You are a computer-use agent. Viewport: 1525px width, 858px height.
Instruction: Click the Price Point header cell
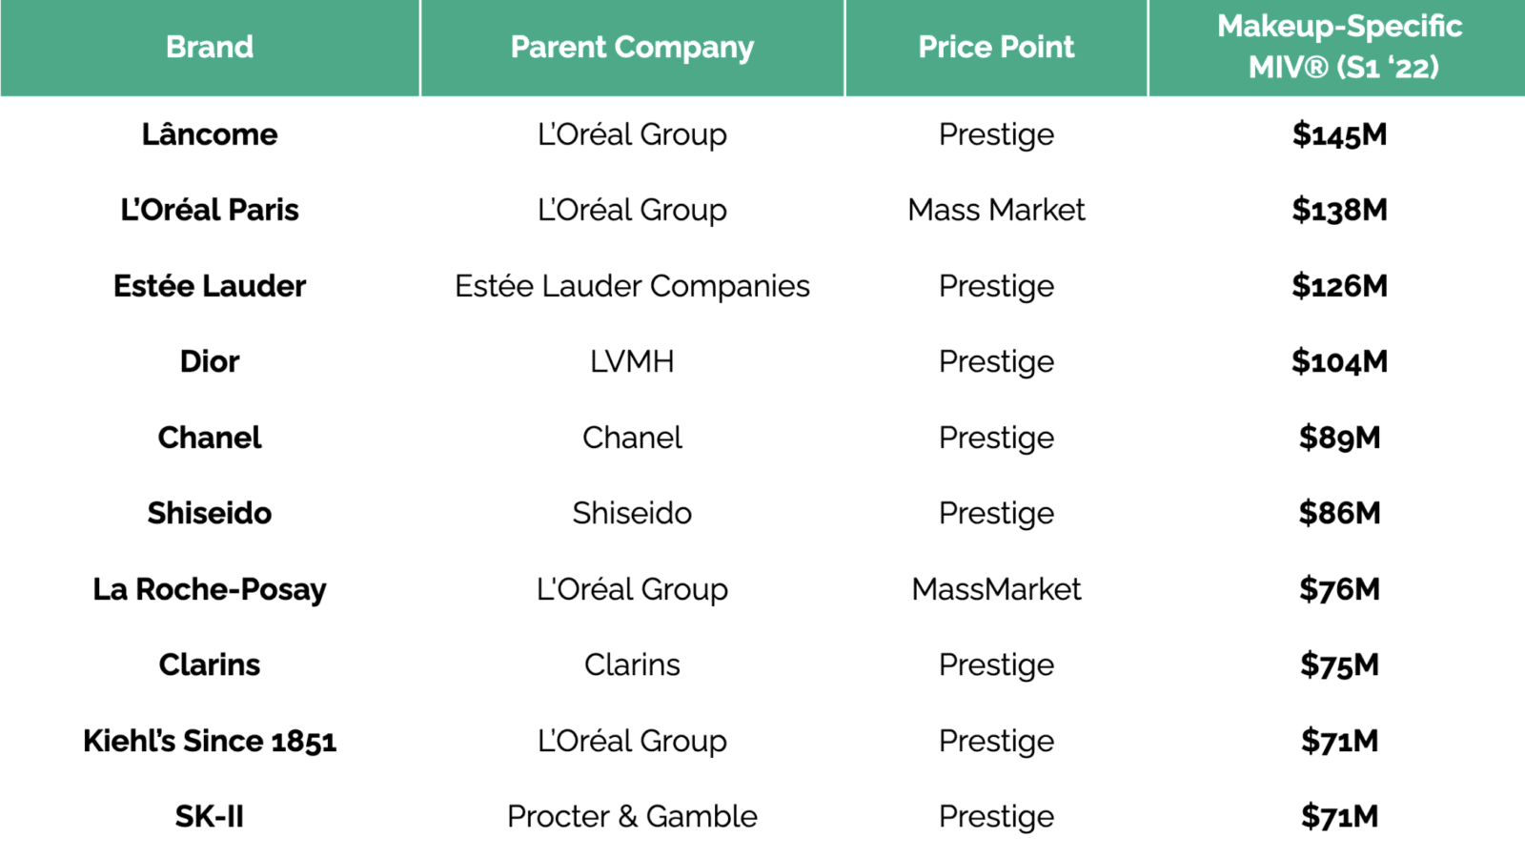[996, 47]
